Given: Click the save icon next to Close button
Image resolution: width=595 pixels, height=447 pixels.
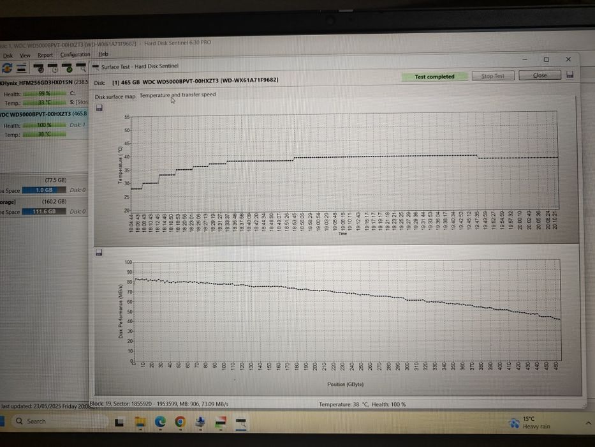Looking at the screenshot, I should (x=570, y=75).
